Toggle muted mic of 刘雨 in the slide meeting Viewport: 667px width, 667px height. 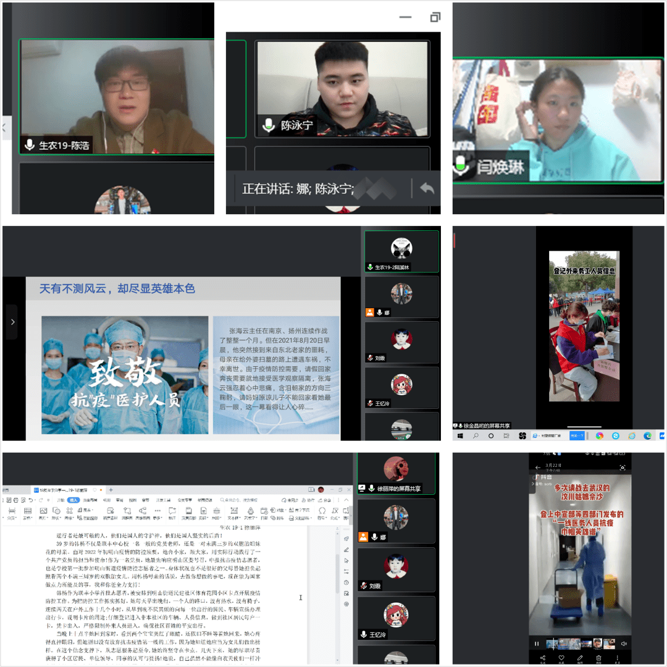370,358
